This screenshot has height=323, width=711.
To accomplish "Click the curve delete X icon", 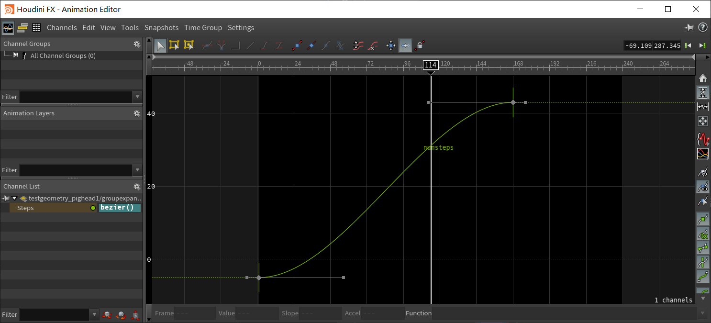I will click(x=373, y=45).
